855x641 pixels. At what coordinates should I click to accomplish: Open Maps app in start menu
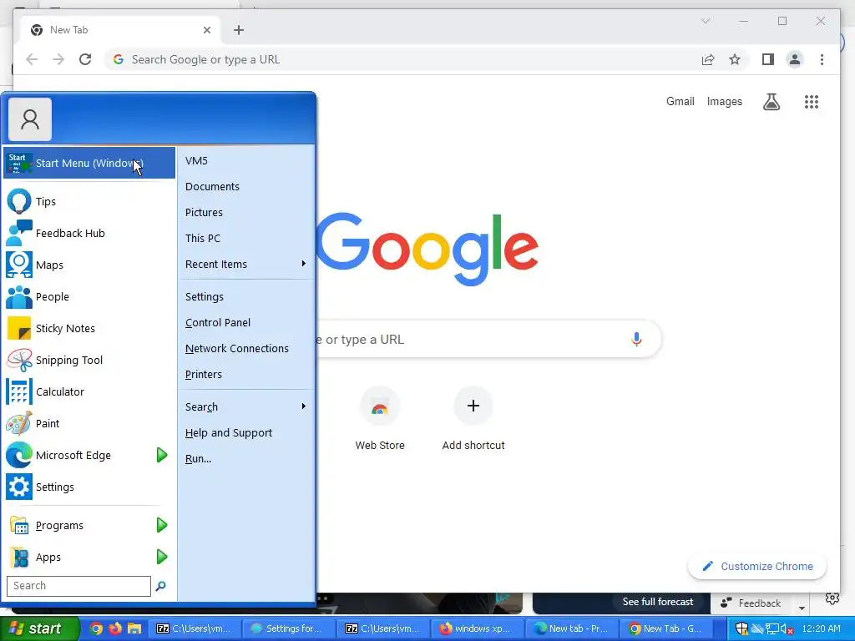pos(90,265)
